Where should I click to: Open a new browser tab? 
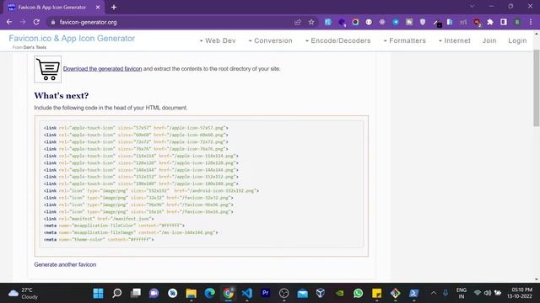[x=114, y=8]
